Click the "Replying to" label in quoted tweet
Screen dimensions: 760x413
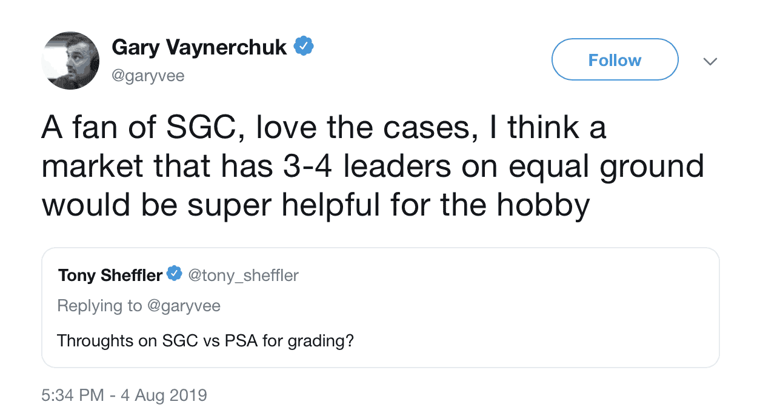[x=99, y=306]
